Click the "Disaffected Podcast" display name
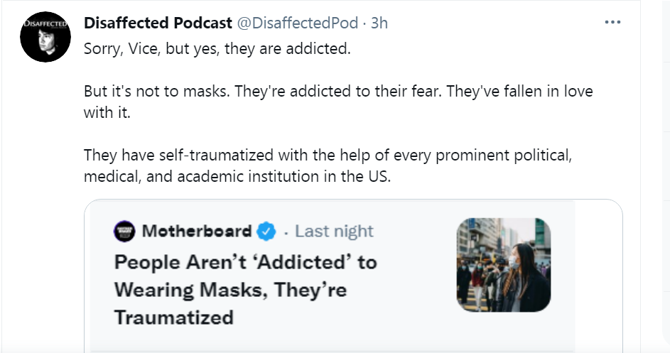This screenshot has width=670, height=353. [158, 23]
